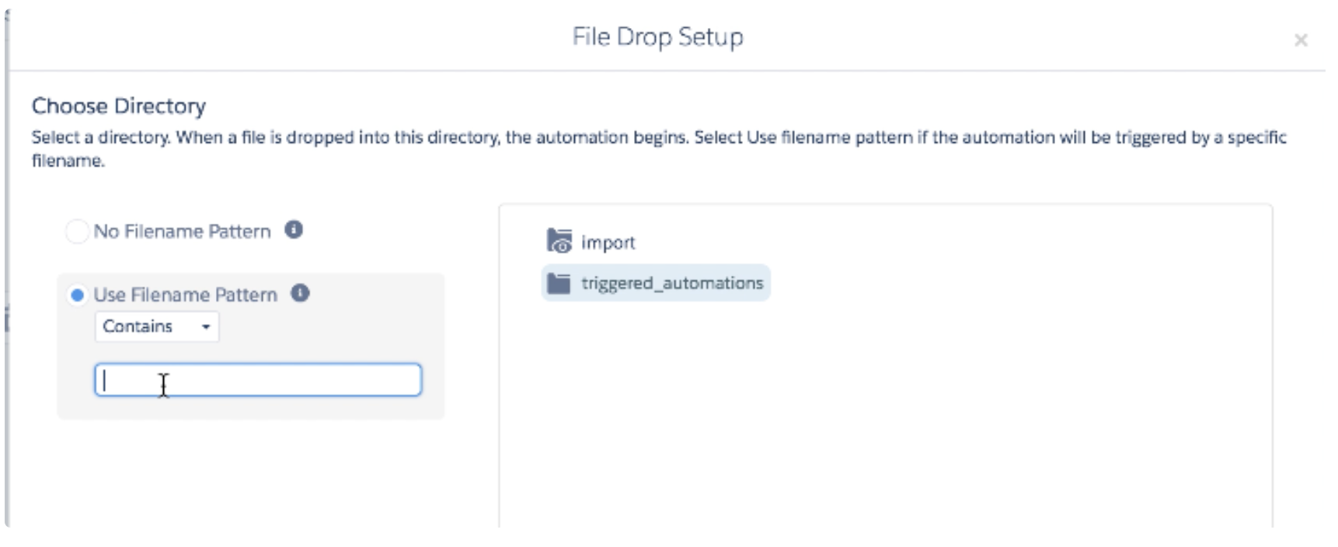Select the No Filename Pattern radio button
Screen dimensions: 1338x547
pyautogui.click(x=77, y=232)
